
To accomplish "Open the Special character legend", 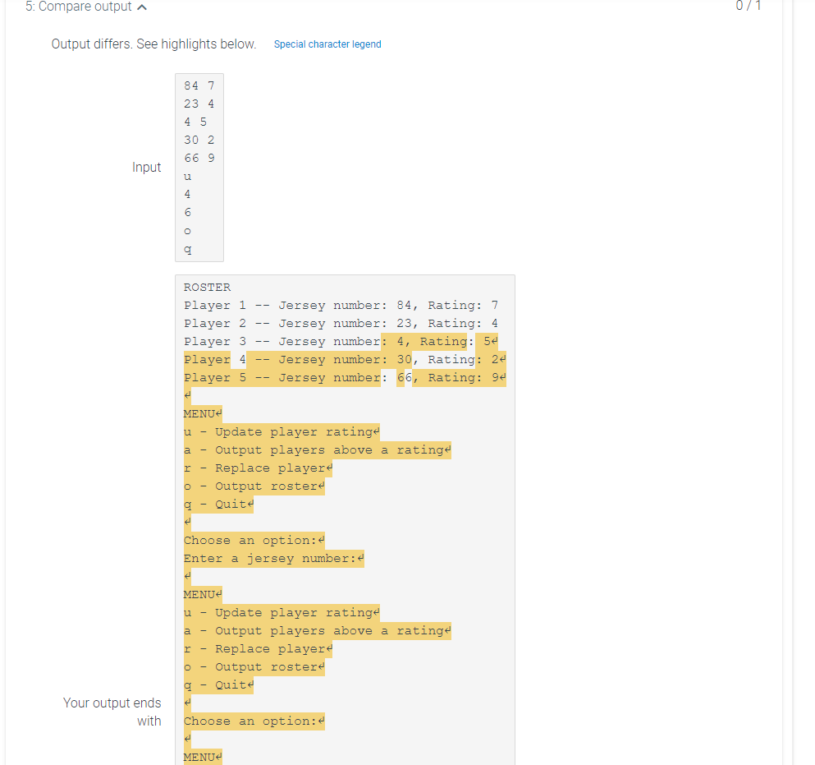I will (327, 44).
